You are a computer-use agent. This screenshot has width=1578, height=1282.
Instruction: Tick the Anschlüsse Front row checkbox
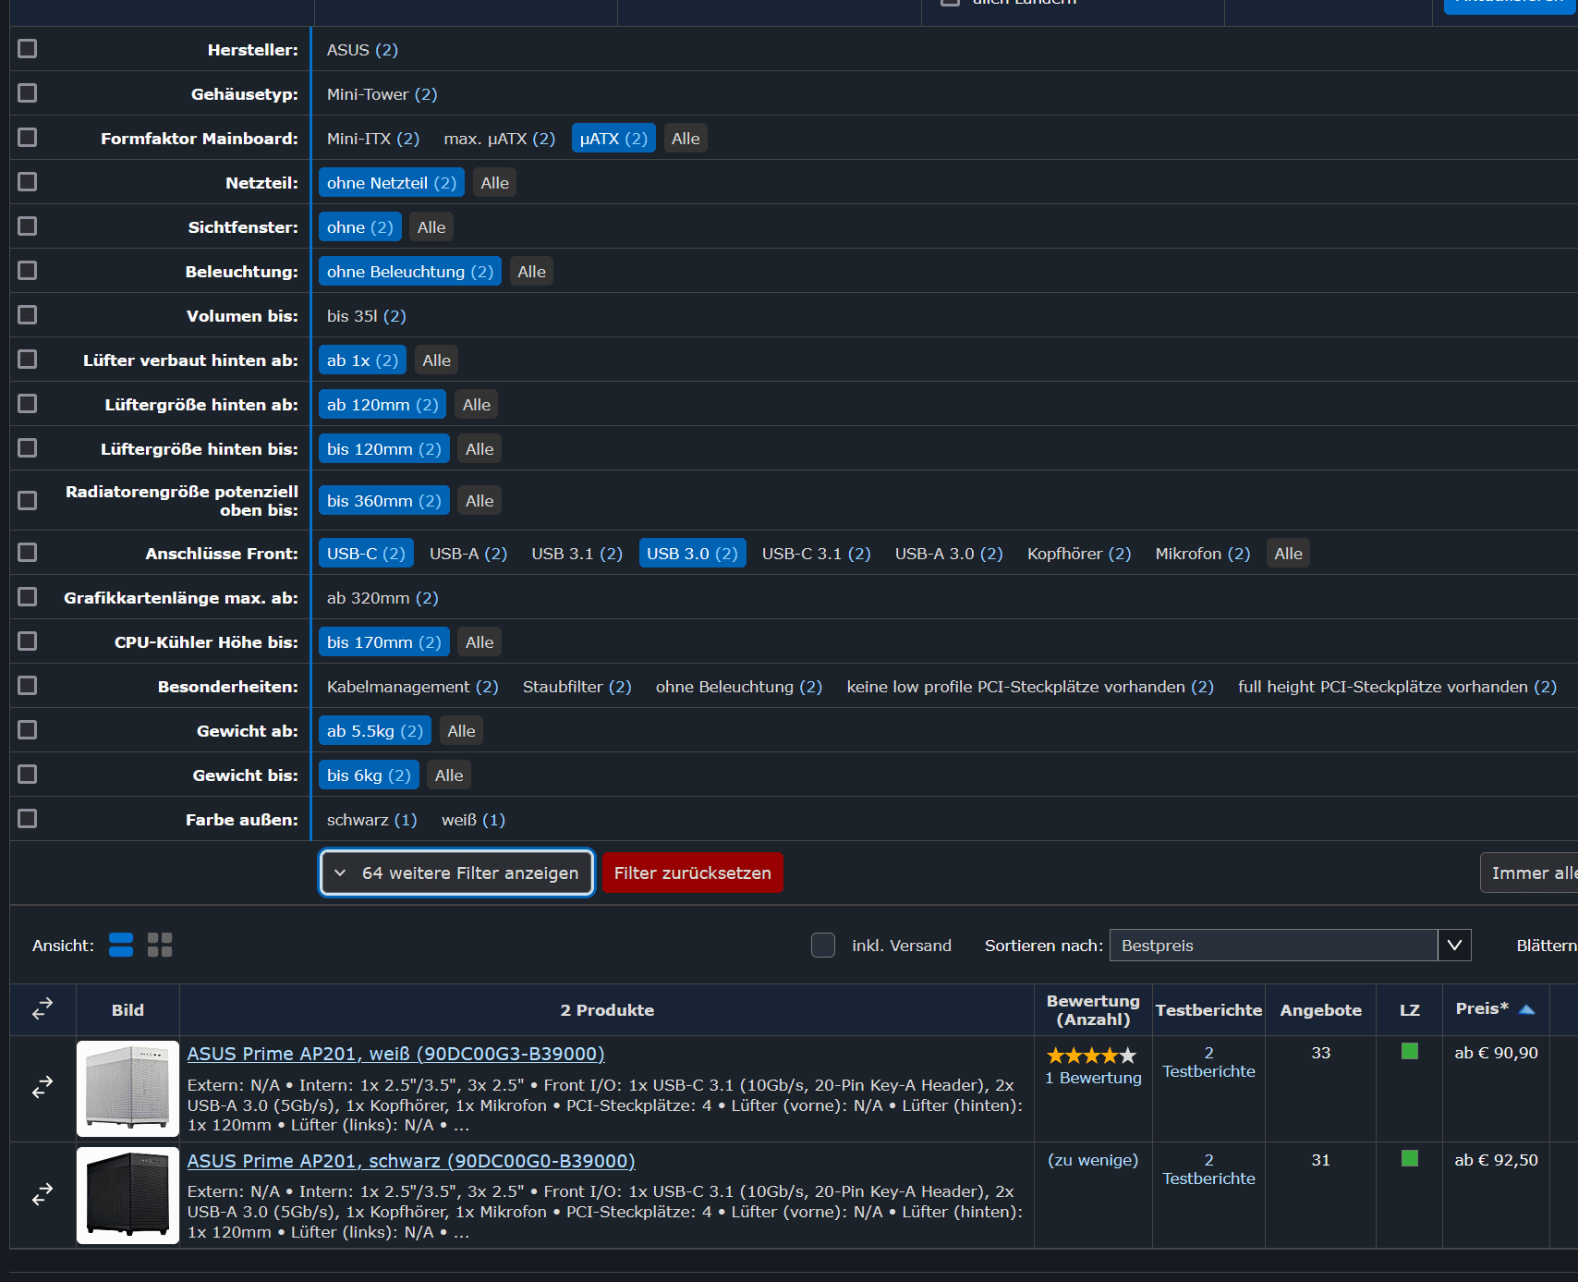pos(28,552)
